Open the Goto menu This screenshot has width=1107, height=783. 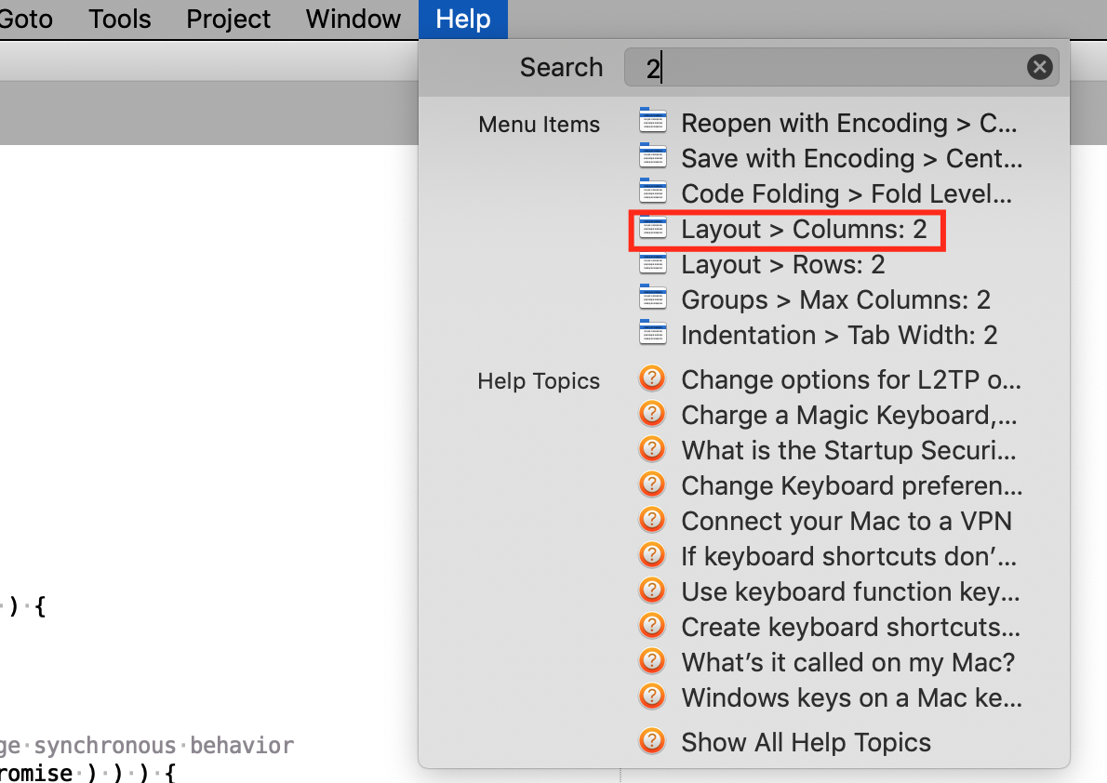(x=25, y=19)
